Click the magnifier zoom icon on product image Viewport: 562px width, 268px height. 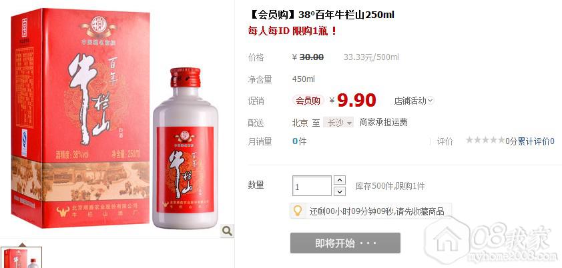(x=227, y=231)
